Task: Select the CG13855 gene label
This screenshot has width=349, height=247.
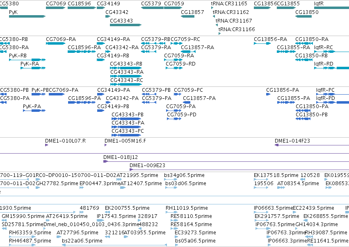Action: pyautogui.click(x=288, y=4)
